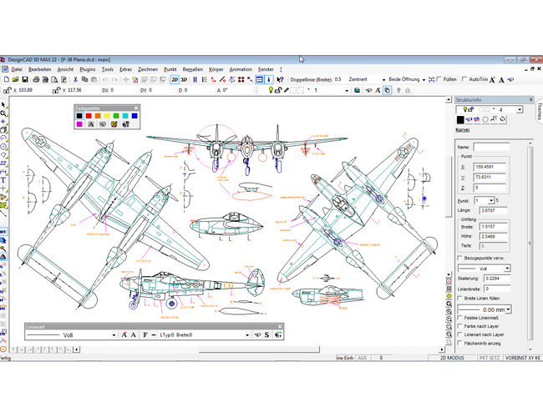Screen dimensions: 543x417
Task: Enable the Füllen checkbox
Action: [439, 79]
